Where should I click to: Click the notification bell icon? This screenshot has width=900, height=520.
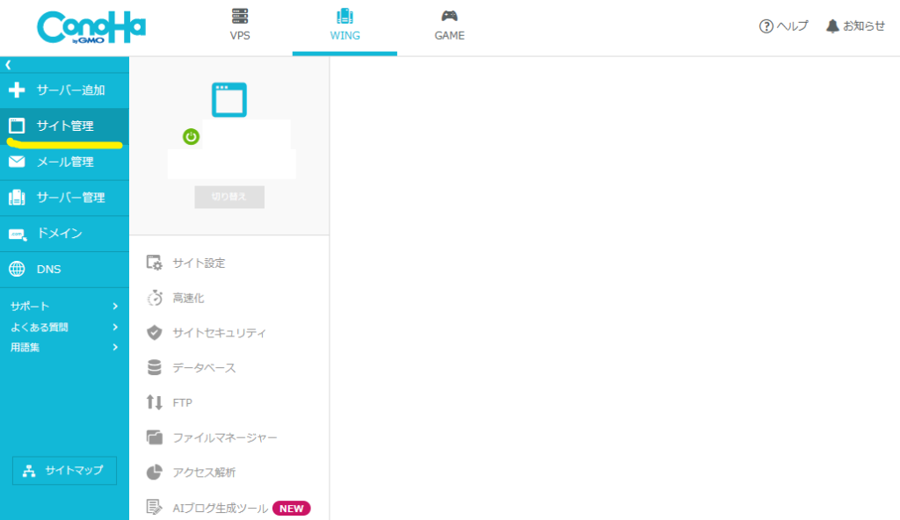832,26
